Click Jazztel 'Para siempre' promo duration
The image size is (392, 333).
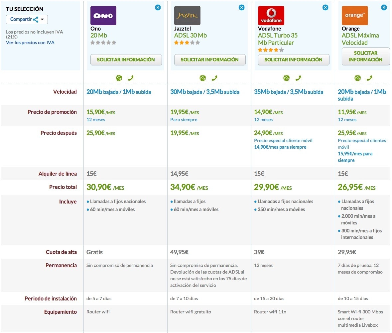[184, 120]
